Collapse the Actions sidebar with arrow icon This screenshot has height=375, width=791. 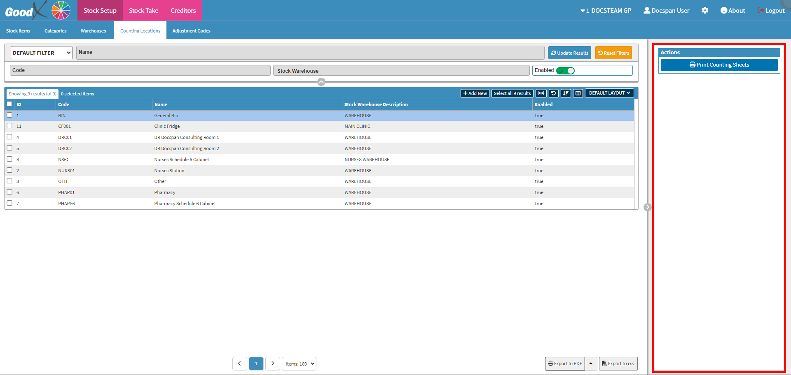click(x=647, y=207)
